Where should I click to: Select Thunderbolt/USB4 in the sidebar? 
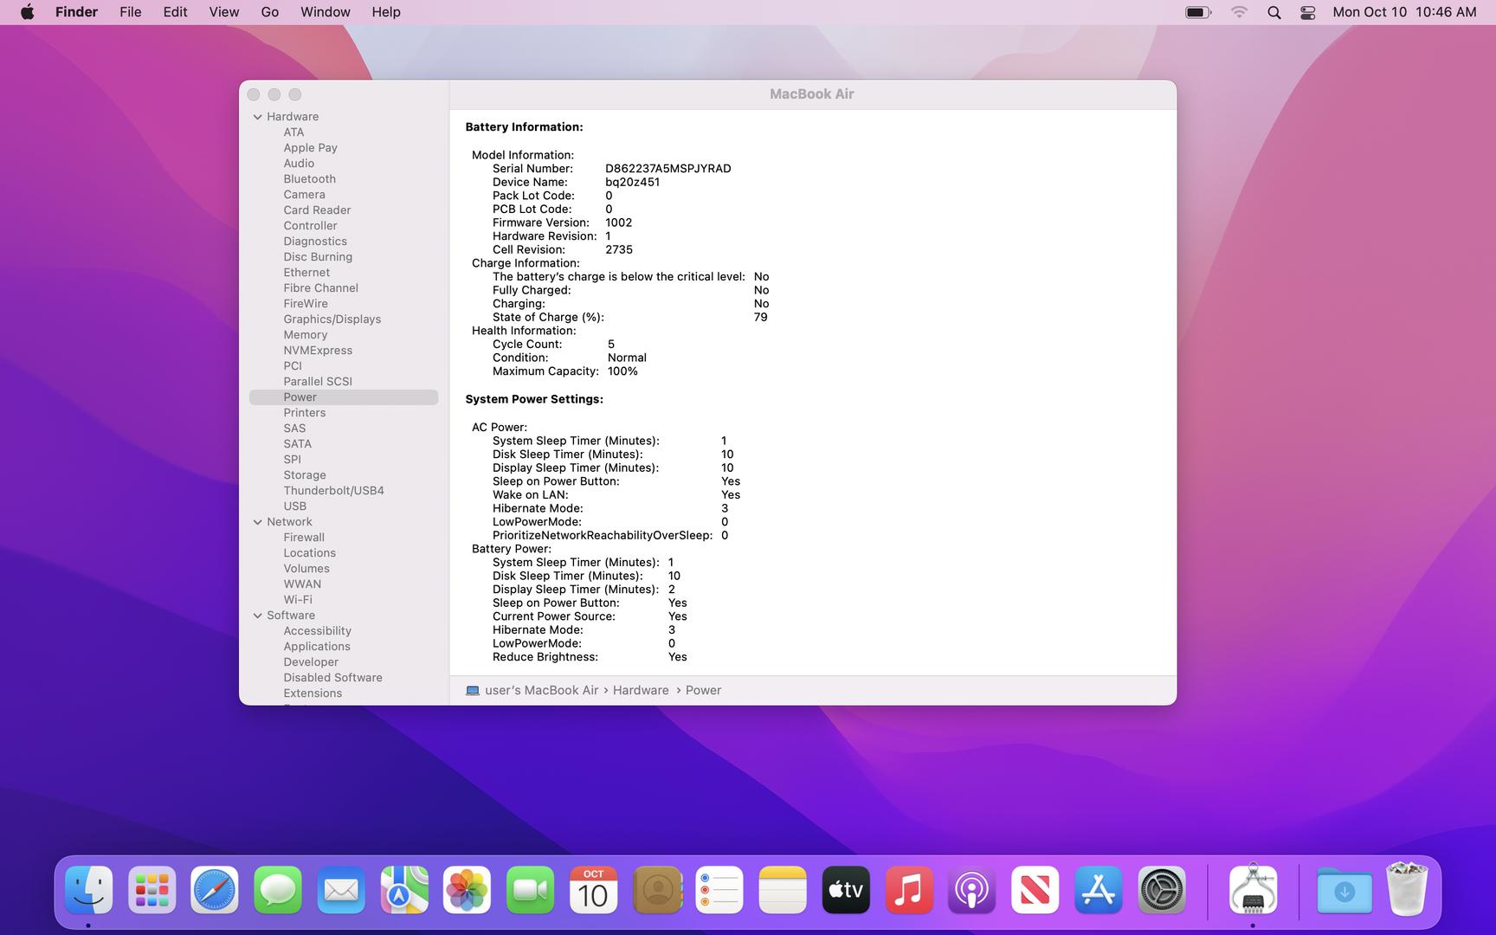pos(333,491)
